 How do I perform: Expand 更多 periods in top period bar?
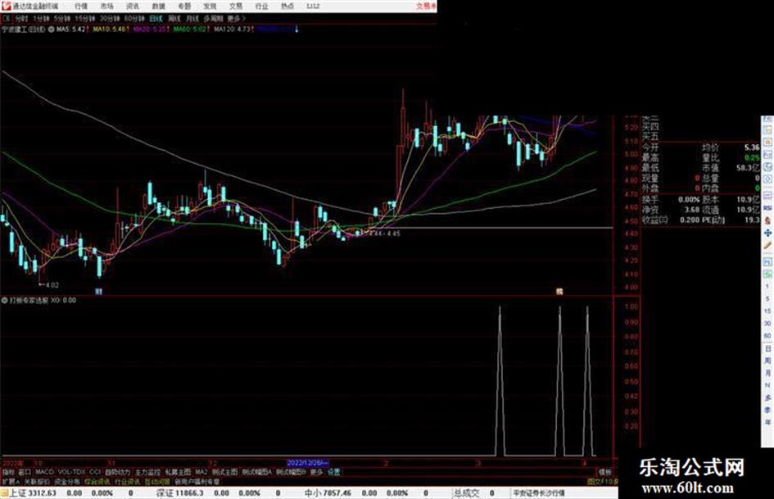pyautogui.click(x=236, y=19)
